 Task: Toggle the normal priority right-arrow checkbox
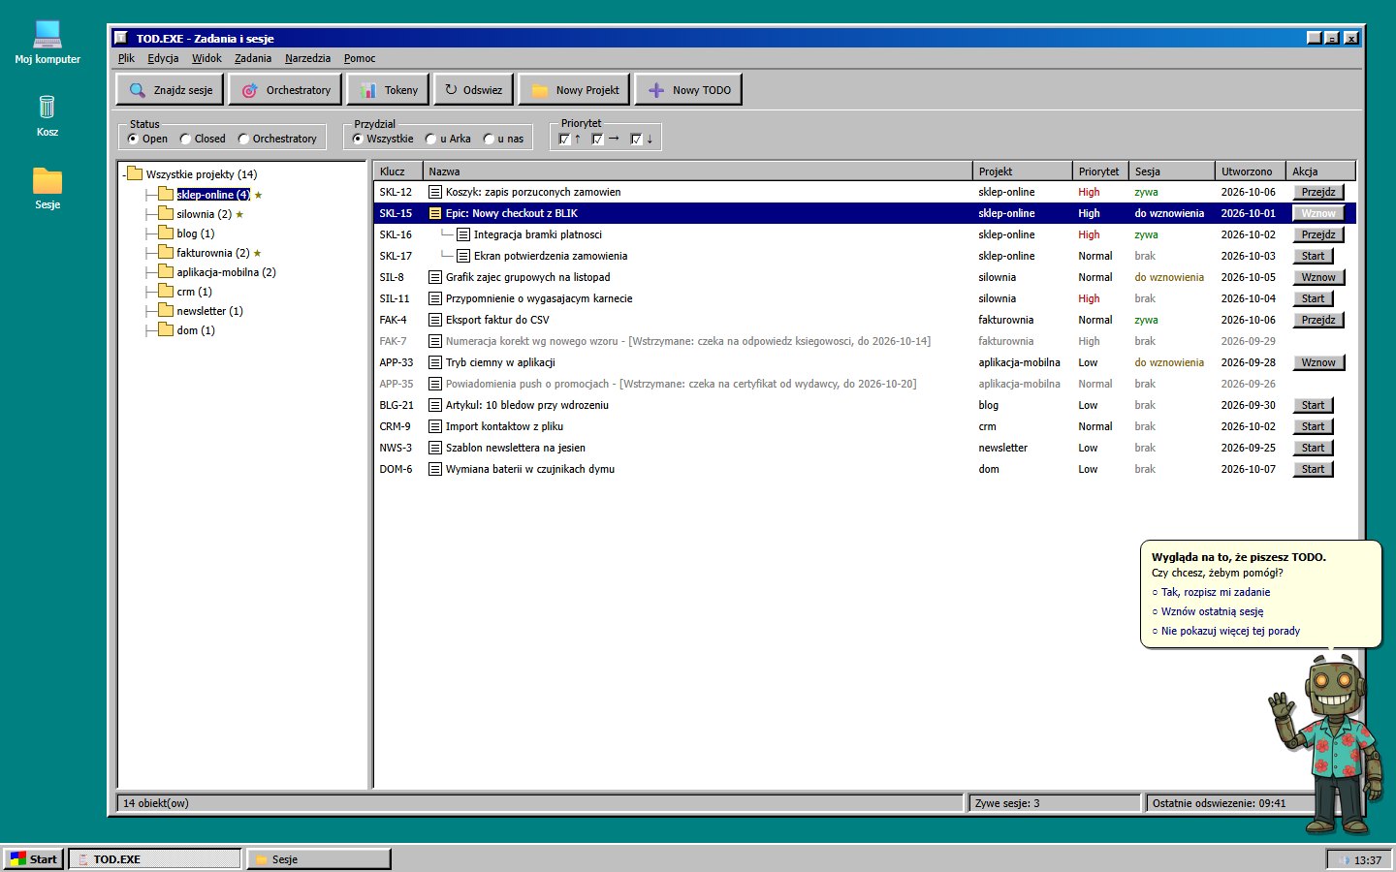click(597, 139)
